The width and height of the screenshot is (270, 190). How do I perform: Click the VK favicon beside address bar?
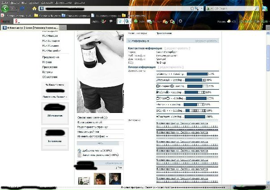(42, 9)
